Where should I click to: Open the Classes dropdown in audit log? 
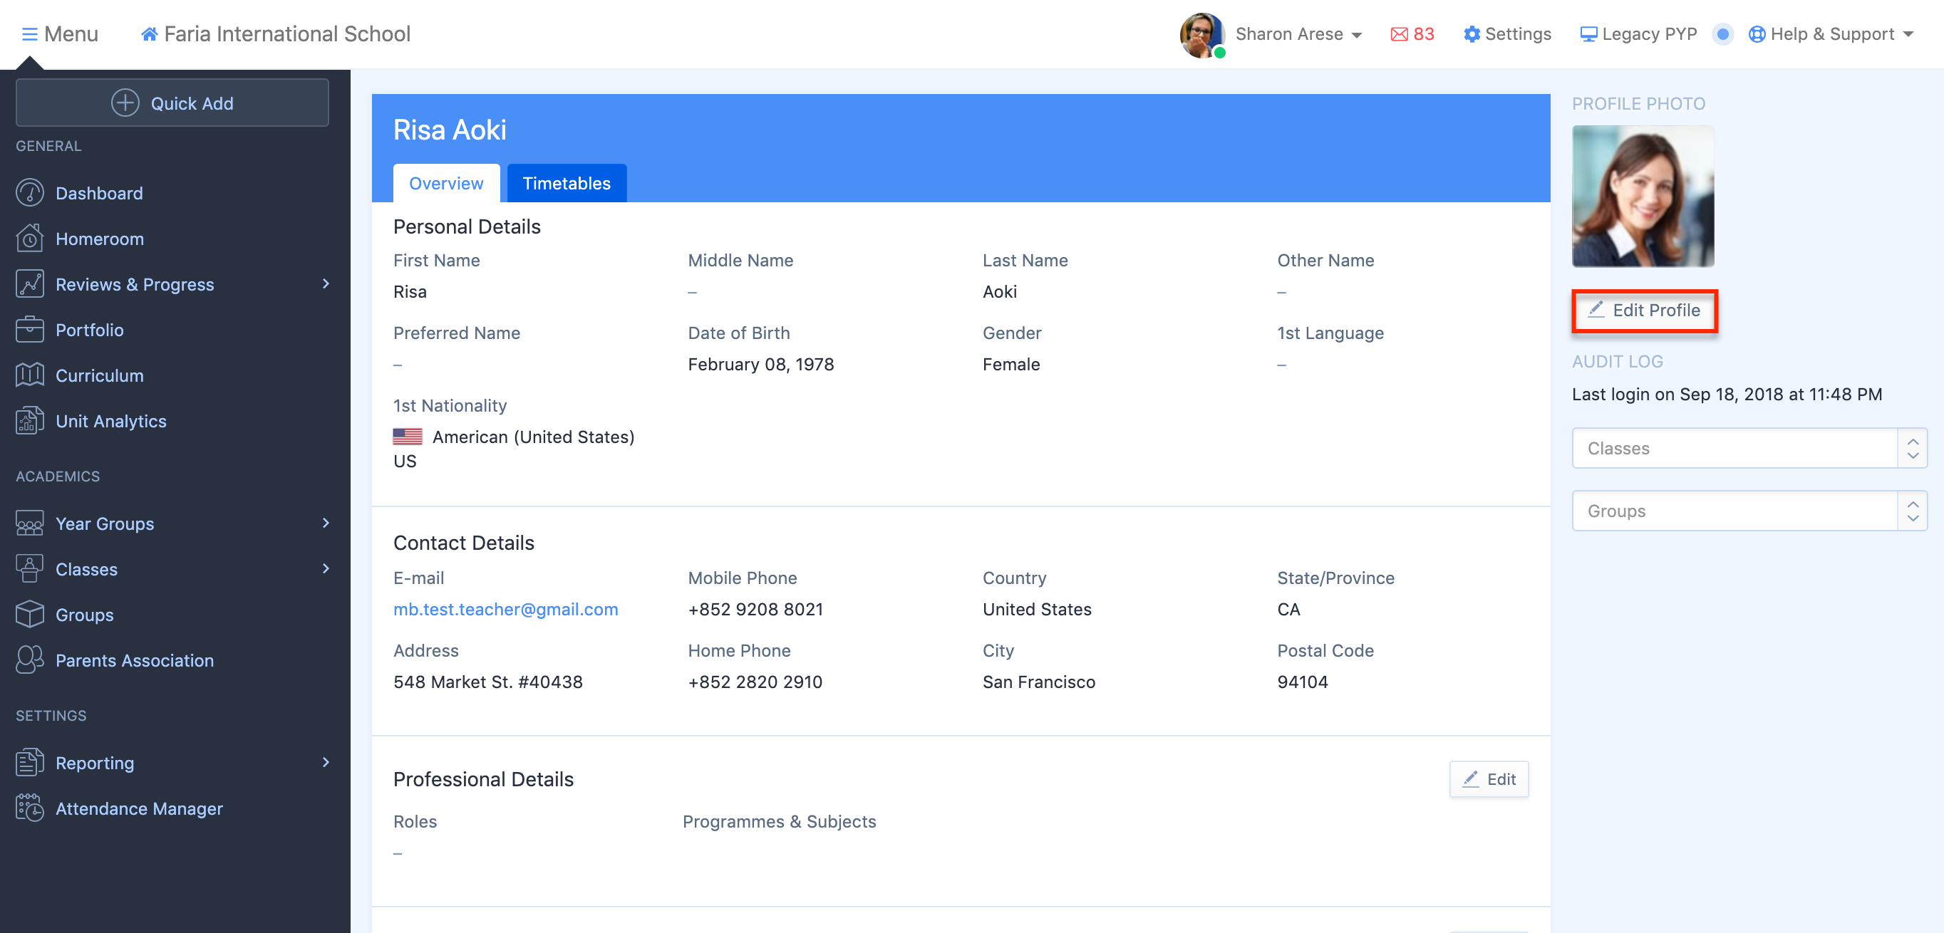[1749, 448]
